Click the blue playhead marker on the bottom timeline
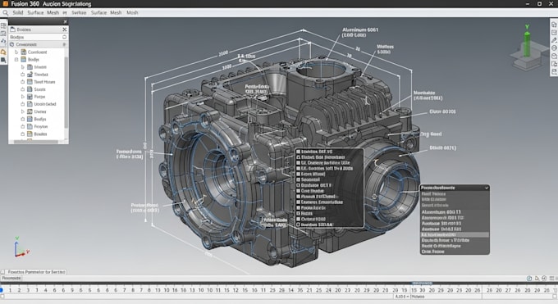Viewport: 558px width, 304px height. point(2,290)
